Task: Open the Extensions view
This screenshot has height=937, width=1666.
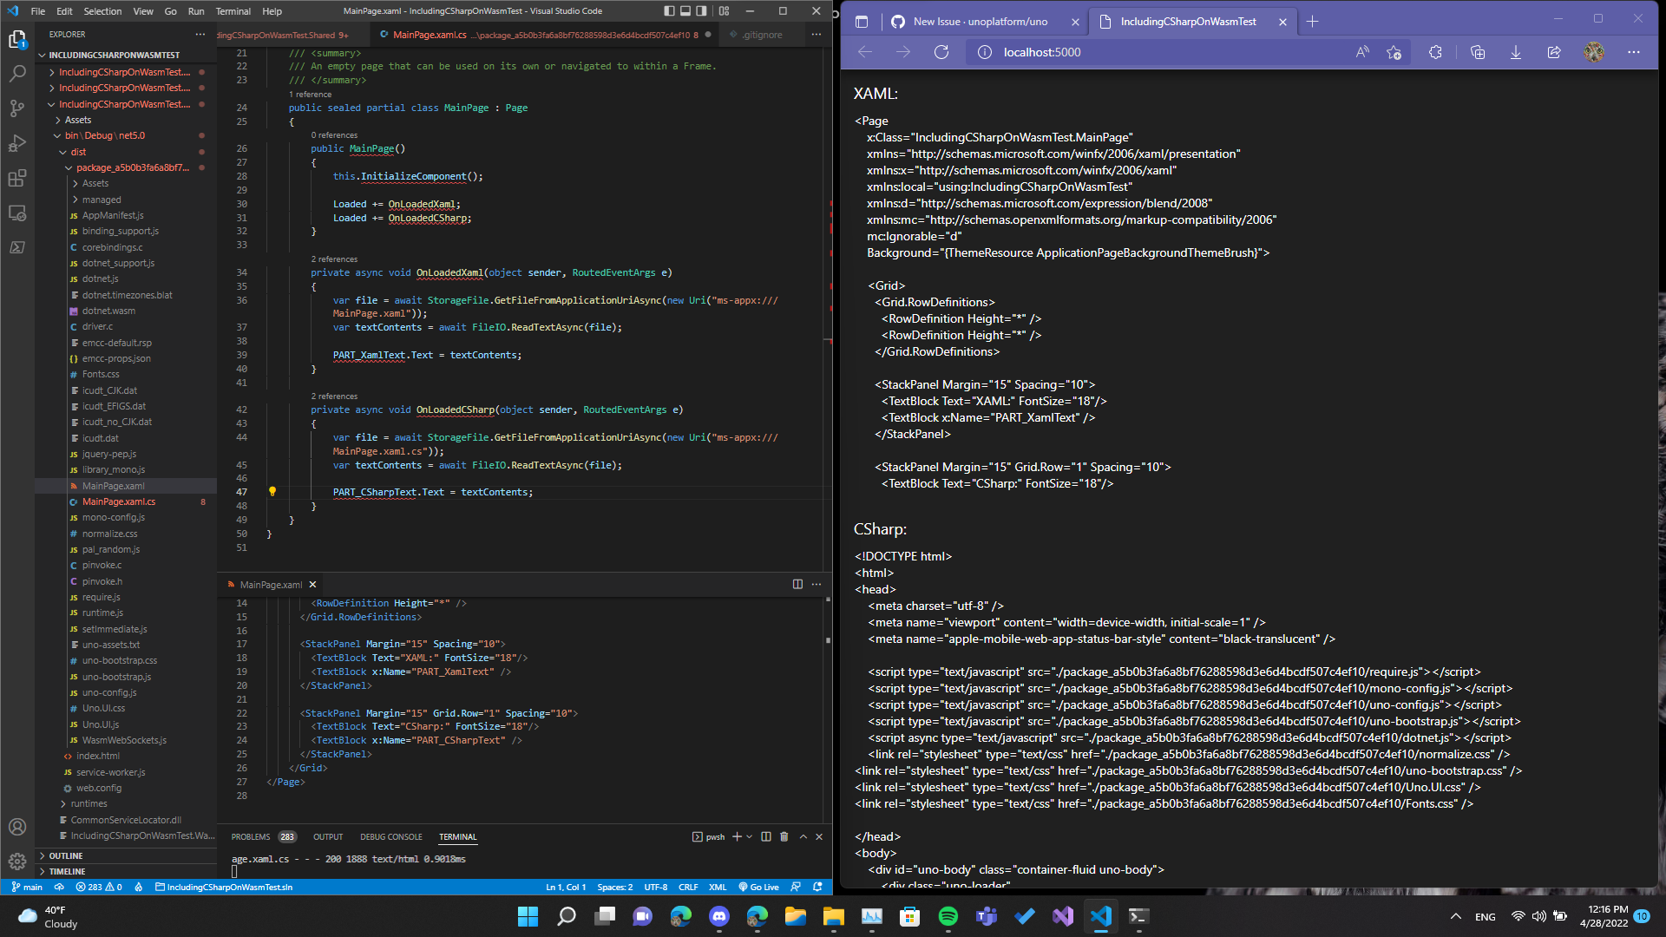Action: 16,179
